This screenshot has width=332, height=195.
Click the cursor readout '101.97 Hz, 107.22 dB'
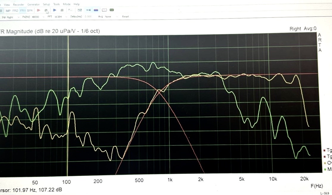click(37, 190)
